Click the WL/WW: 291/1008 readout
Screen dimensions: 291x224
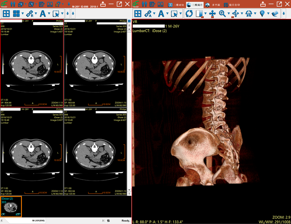pos(274,222)
